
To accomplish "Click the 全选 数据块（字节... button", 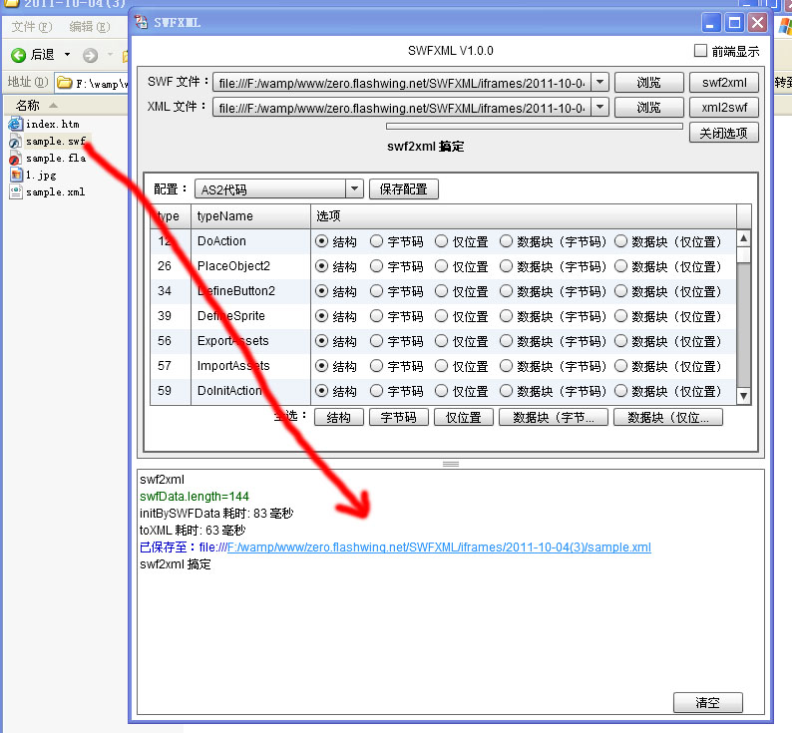I will (553, 417).
